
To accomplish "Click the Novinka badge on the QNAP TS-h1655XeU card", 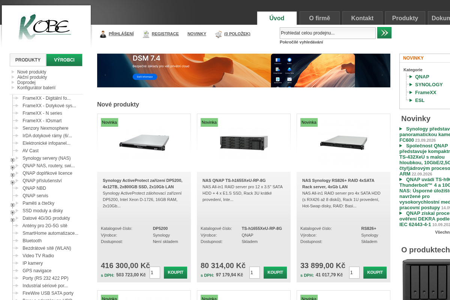I will [x=209, y=122].
